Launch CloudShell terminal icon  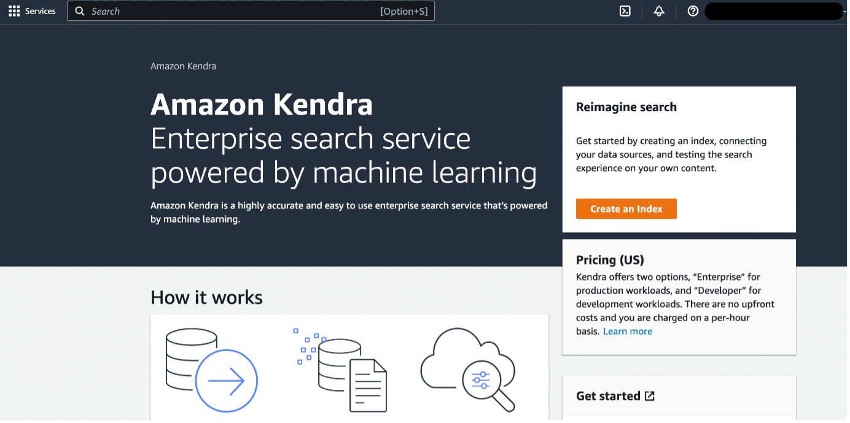click(625, 11)
